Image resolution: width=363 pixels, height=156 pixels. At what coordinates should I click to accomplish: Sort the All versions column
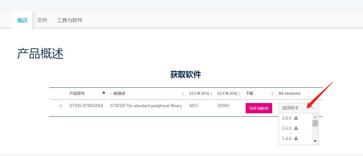[x=320, y=93]
